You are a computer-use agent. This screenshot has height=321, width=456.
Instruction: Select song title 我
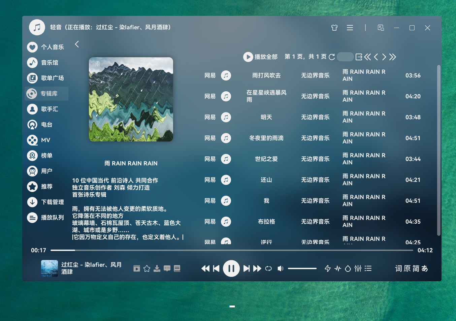click(266, 201)
